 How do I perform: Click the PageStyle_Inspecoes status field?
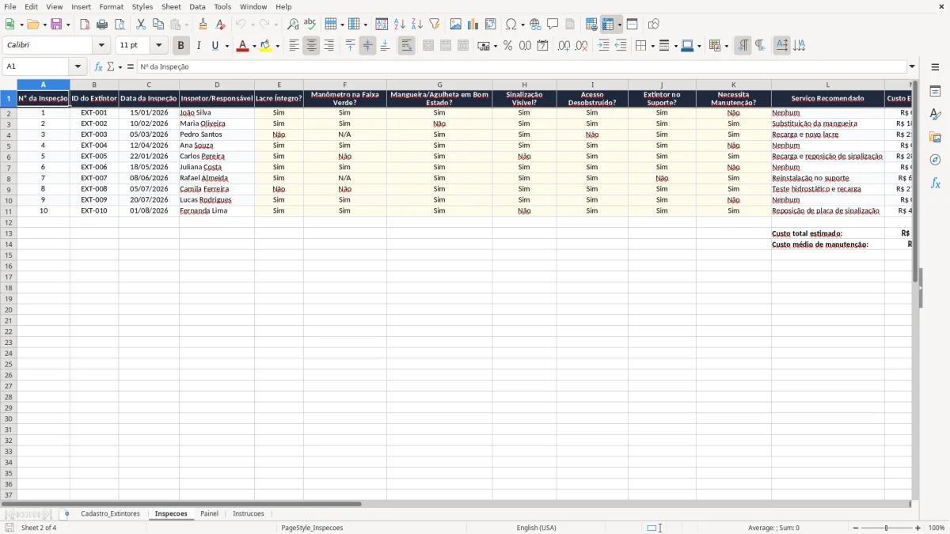pos(312,528)
